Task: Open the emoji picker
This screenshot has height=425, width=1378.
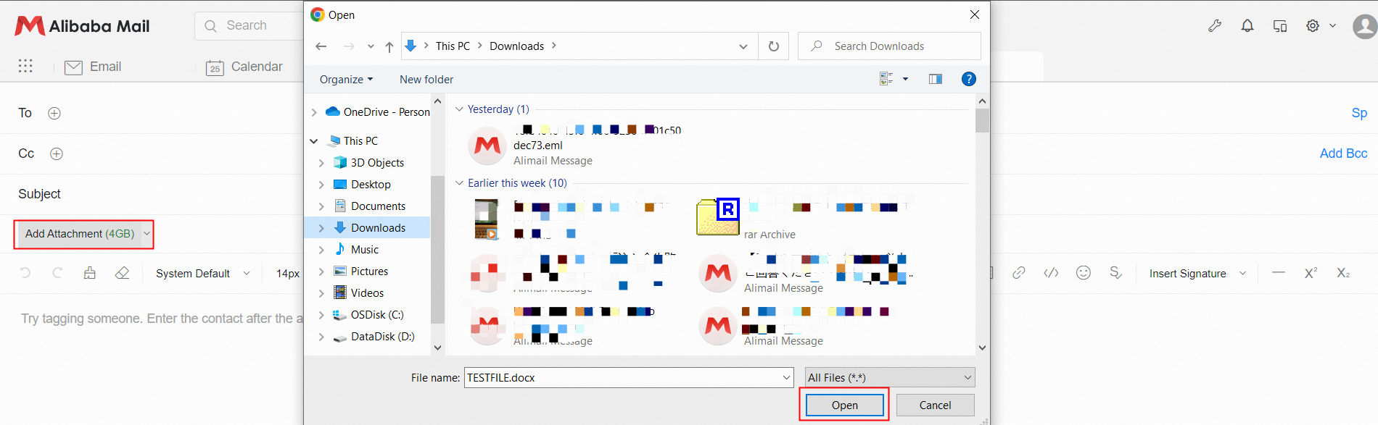Action: point(1084,273)
